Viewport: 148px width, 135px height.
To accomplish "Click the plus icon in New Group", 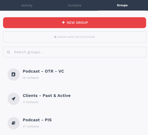I will coord(63,23).
